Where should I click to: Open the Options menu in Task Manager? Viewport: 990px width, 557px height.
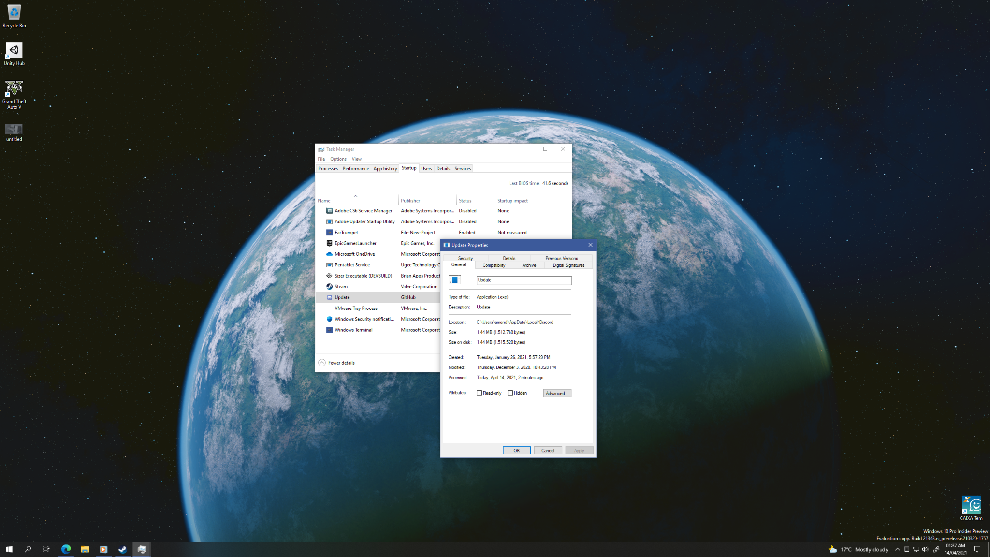338,159
